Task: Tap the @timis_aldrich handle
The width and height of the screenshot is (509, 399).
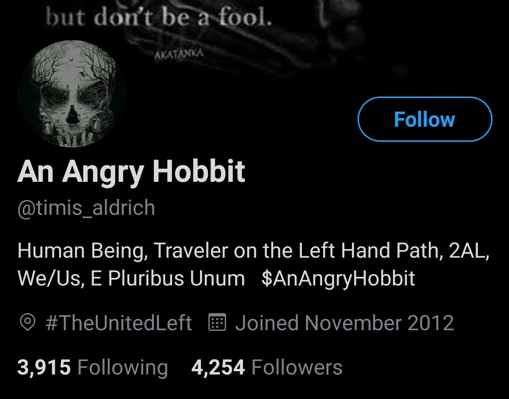Action: pos(86,207)
